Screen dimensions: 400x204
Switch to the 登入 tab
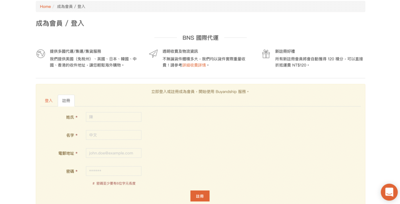click(x=49, y=100)
